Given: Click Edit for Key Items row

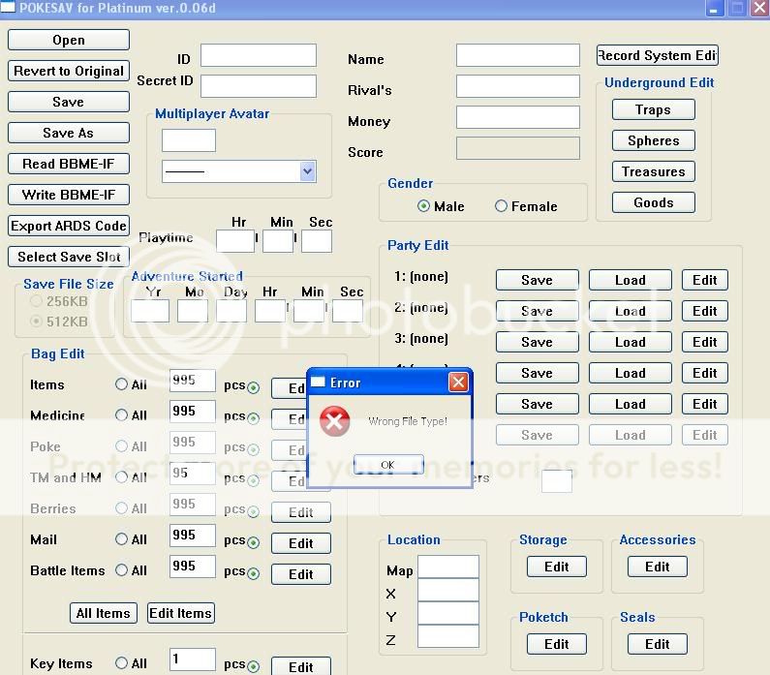Looking at the screenshot, I should pos(301,666).
